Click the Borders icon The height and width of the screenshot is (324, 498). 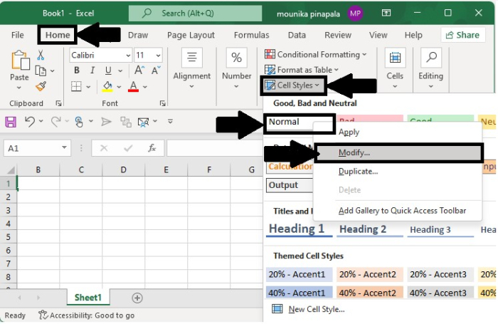pyautogui.click(x=76, y=86)
